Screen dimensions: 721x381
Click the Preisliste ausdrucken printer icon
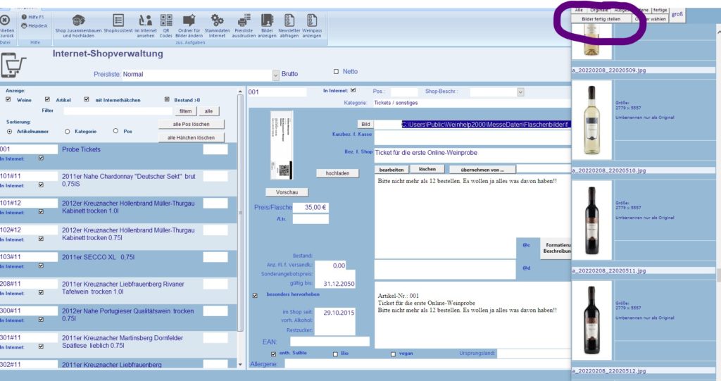(244, 20)
